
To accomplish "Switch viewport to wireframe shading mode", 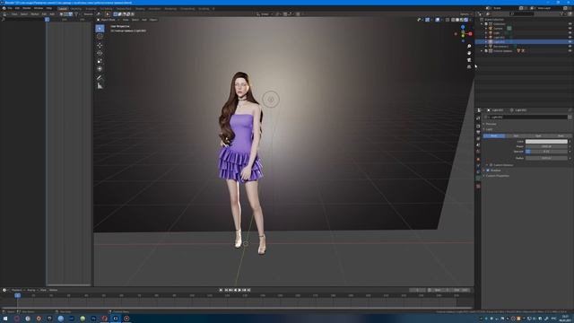I will coord(453,20).
